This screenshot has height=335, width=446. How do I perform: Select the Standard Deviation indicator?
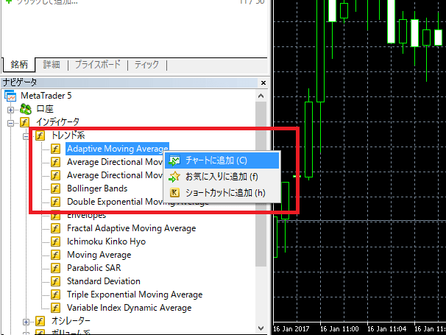pos(104,281)
